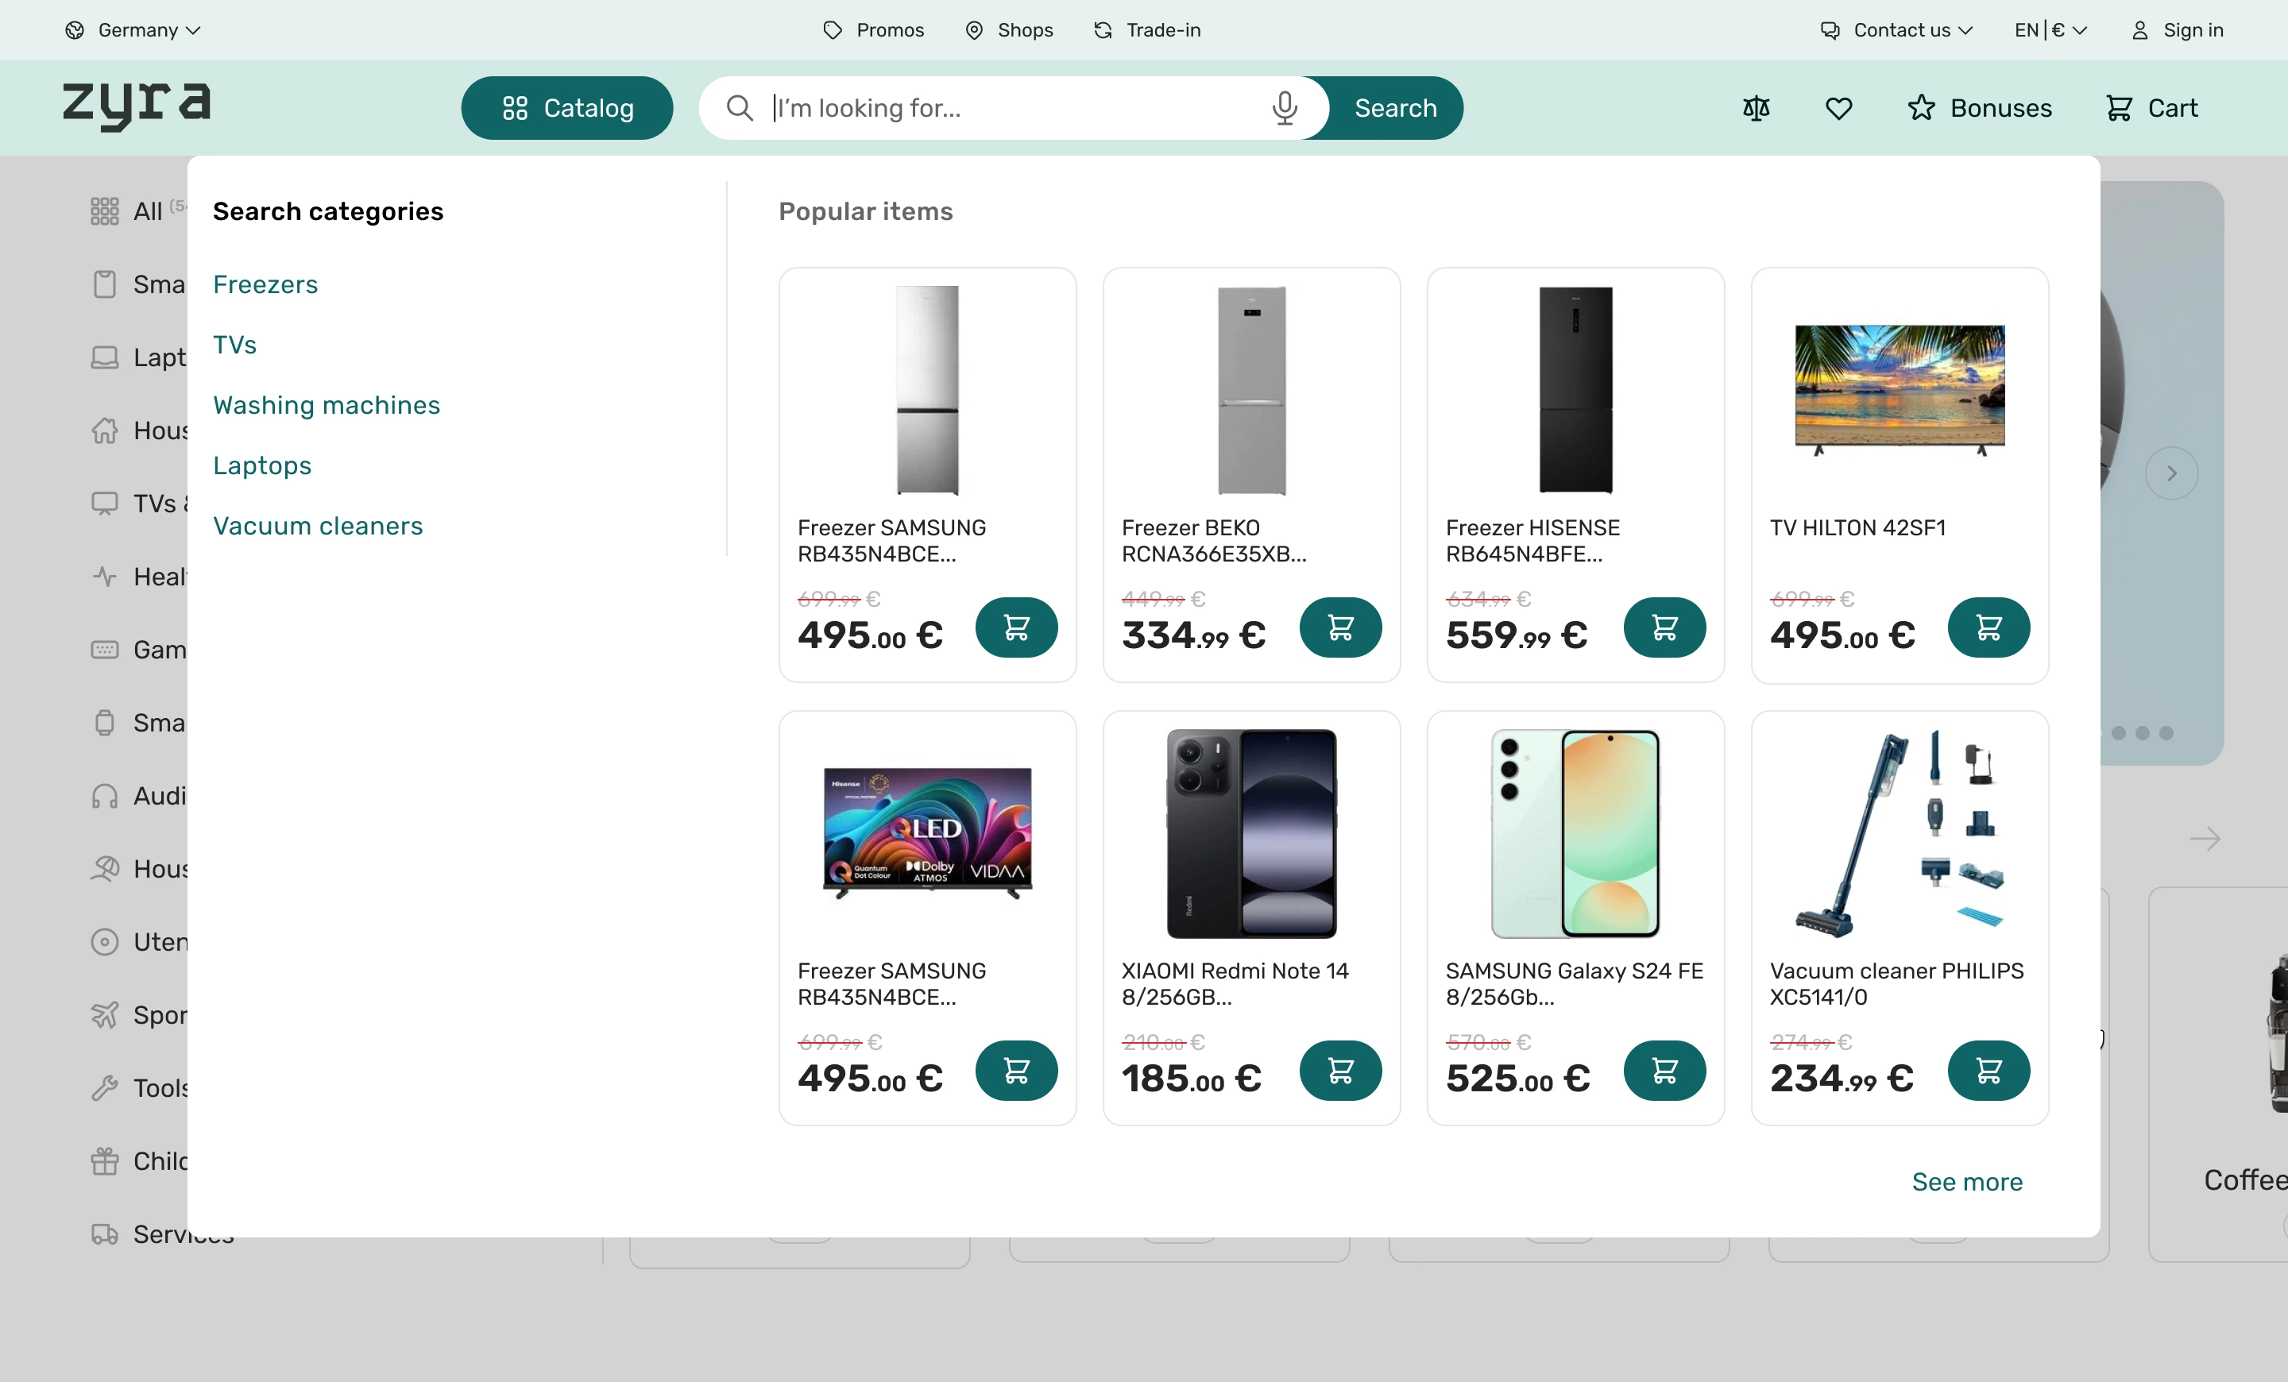
Task: Open Sport sidebar category icon
Action: point(104,1015)
